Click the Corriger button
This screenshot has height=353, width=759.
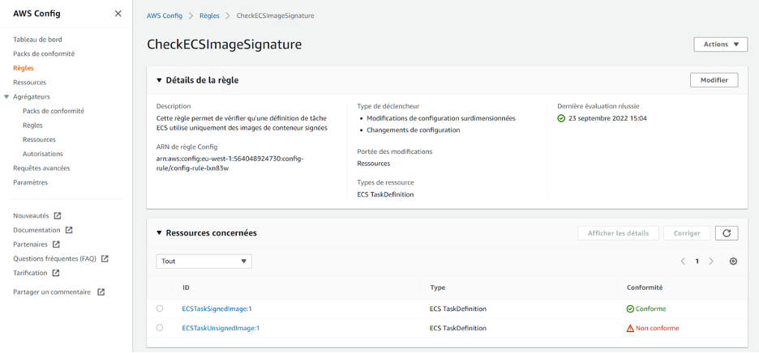pyautogui.click(x=687, y=233)
